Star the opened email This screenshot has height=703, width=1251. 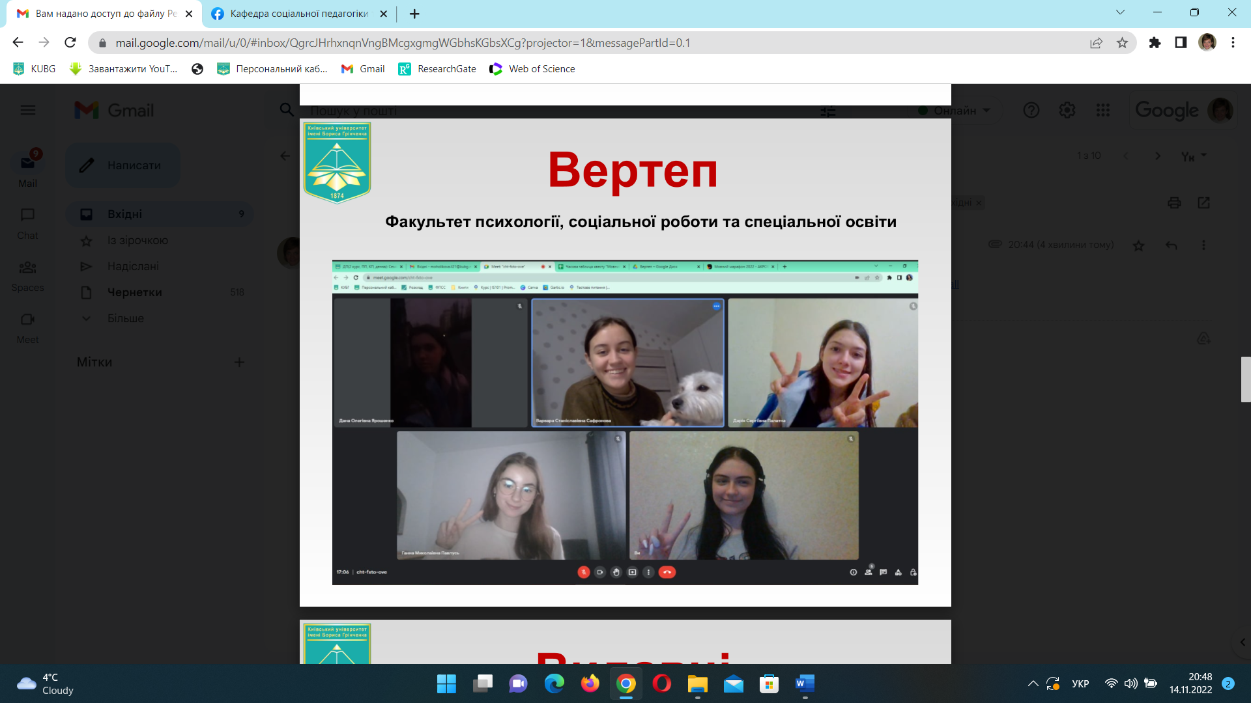(1138, 245)
